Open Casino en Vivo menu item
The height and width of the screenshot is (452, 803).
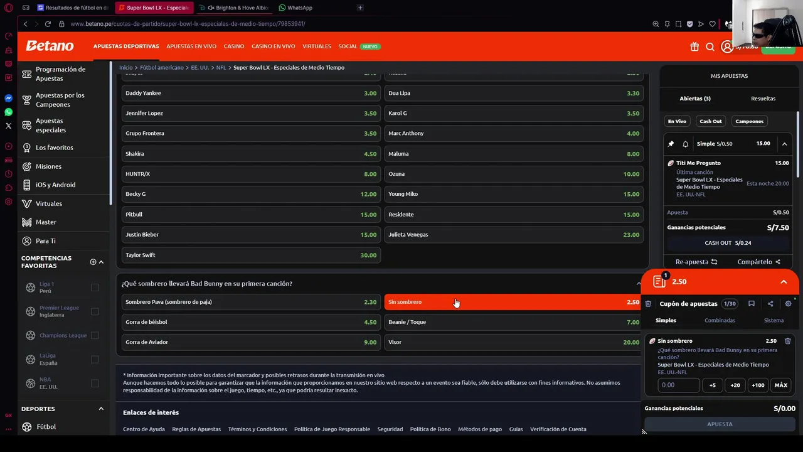click(274, 46)
